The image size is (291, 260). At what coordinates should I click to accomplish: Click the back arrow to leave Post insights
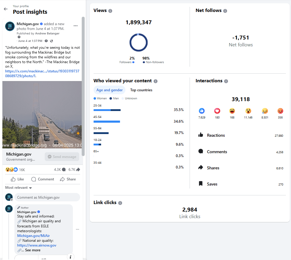click(6, 9)
